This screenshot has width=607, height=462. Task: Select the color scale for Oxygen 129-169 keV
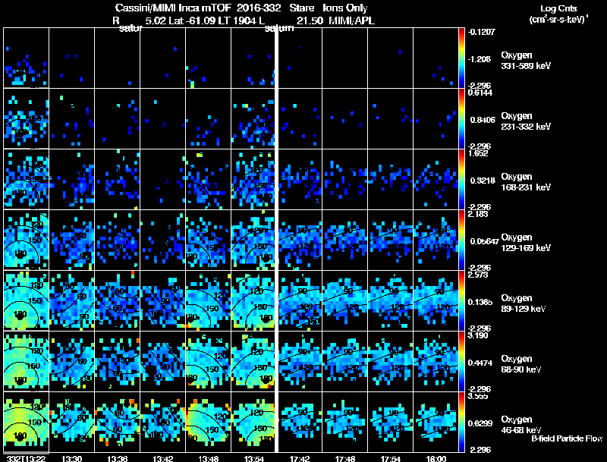461,240
